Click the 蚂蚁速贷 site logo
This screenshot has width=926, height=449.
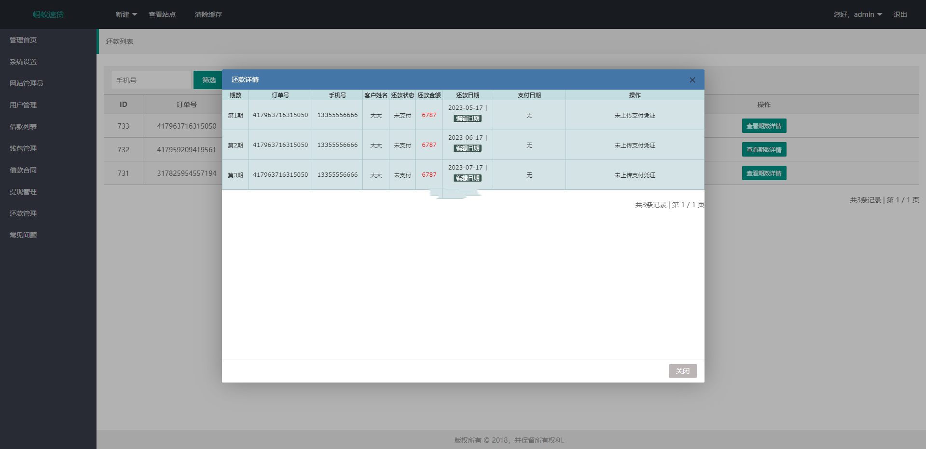click(48, 14)
